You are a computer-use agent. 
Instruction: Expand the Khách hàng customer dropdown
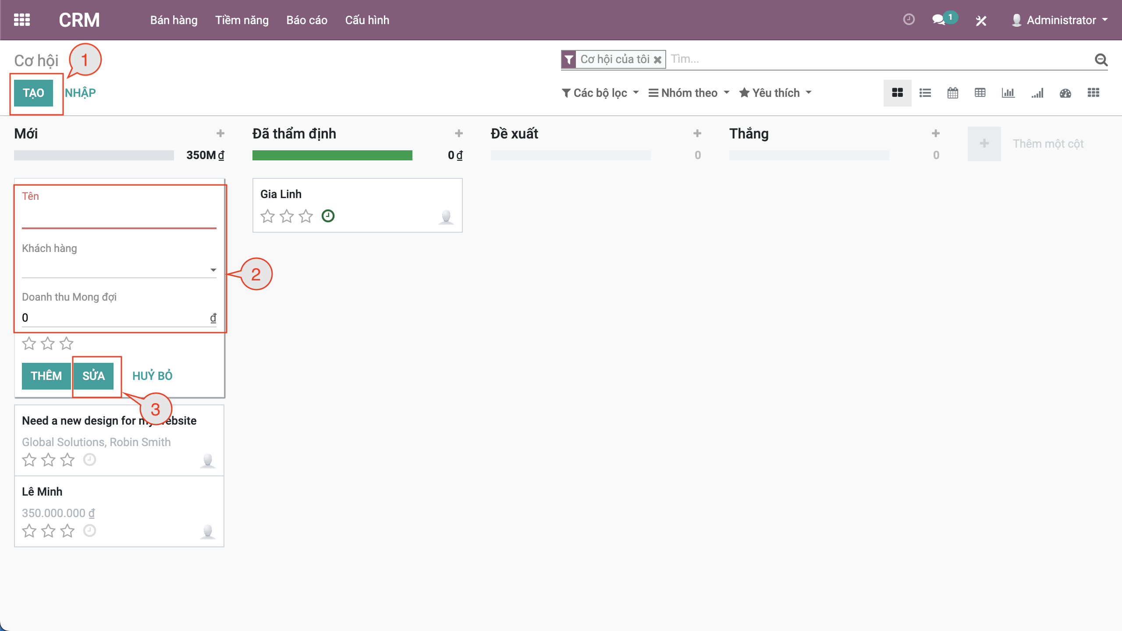pyautogui.click(x=213, y=270)
